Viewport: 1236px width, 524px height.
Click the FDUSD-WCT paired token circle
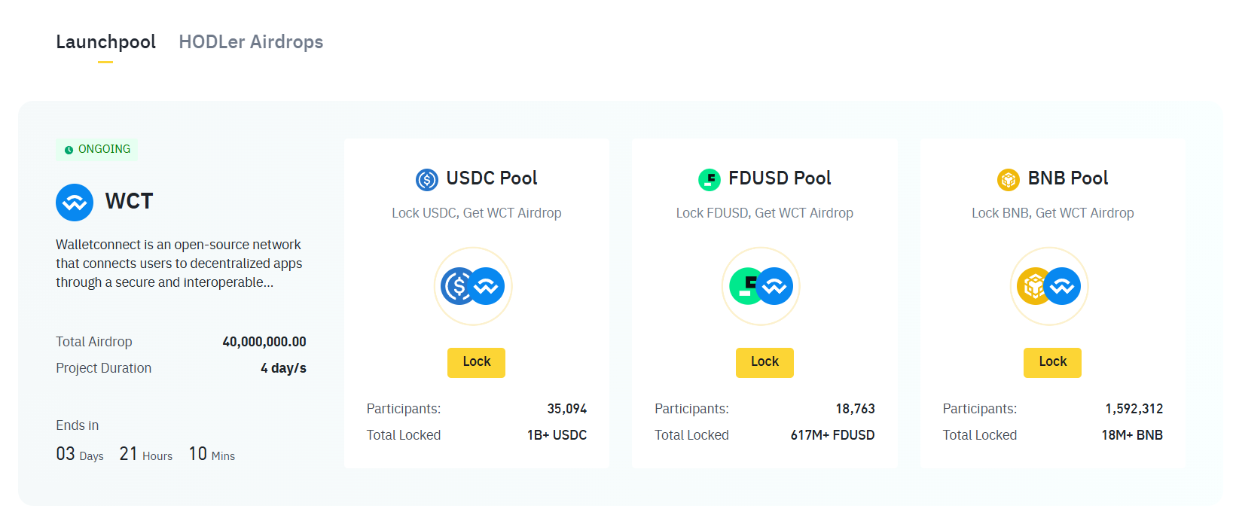click(x=761, y=286)
